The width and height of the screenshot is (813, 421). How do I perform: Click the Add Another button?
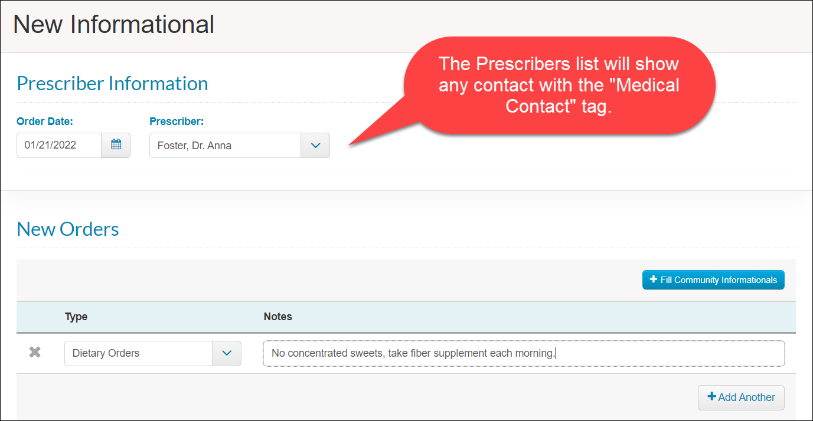[x=741, y=397]
